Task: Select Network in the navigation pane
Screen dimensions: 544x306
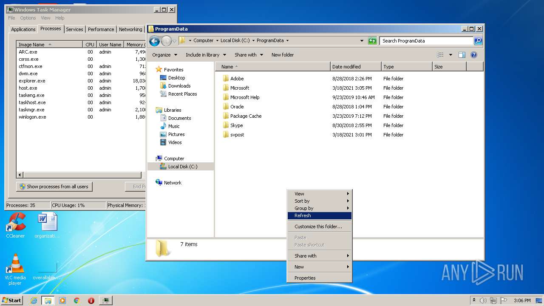Action: pos(168,183)
